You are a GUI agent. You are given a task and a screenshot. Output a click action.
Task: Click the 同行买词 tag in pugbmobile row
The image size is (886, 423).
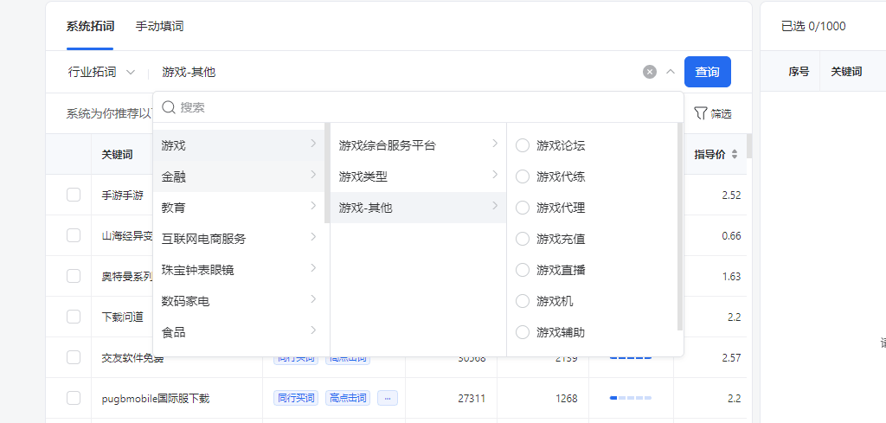pos(296,398)
